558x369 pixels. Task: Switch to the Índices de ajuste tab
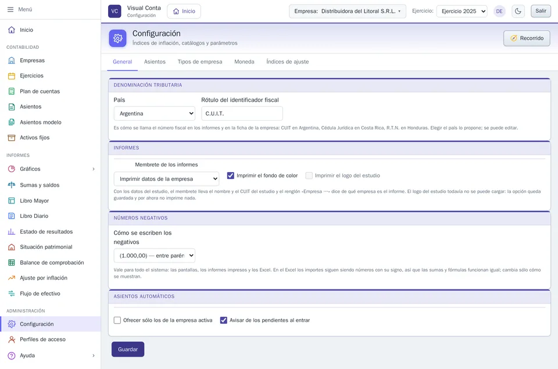(288, 62)
